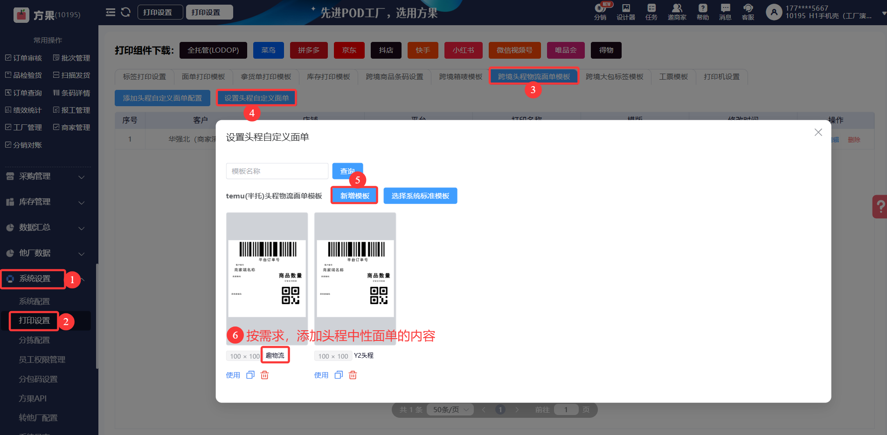
Task: Click the user avatar icon
Action: [x=774, y=12]
